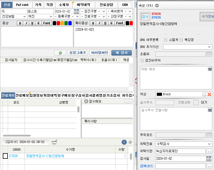Open the calendar icon beside 검사일
Image resolution: width=214 pixels, height=170 pixels.
[209, 159]
